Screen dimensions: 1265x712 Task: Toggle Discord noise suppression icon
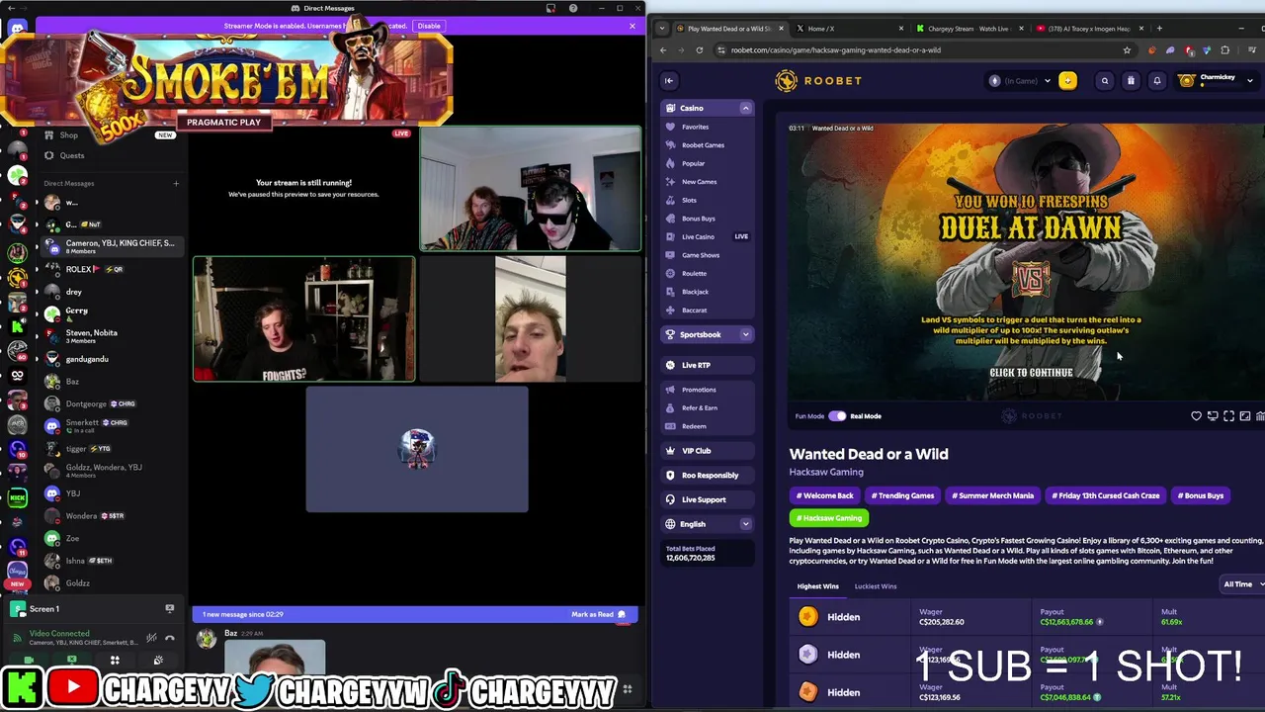click(x=150, y=638)
